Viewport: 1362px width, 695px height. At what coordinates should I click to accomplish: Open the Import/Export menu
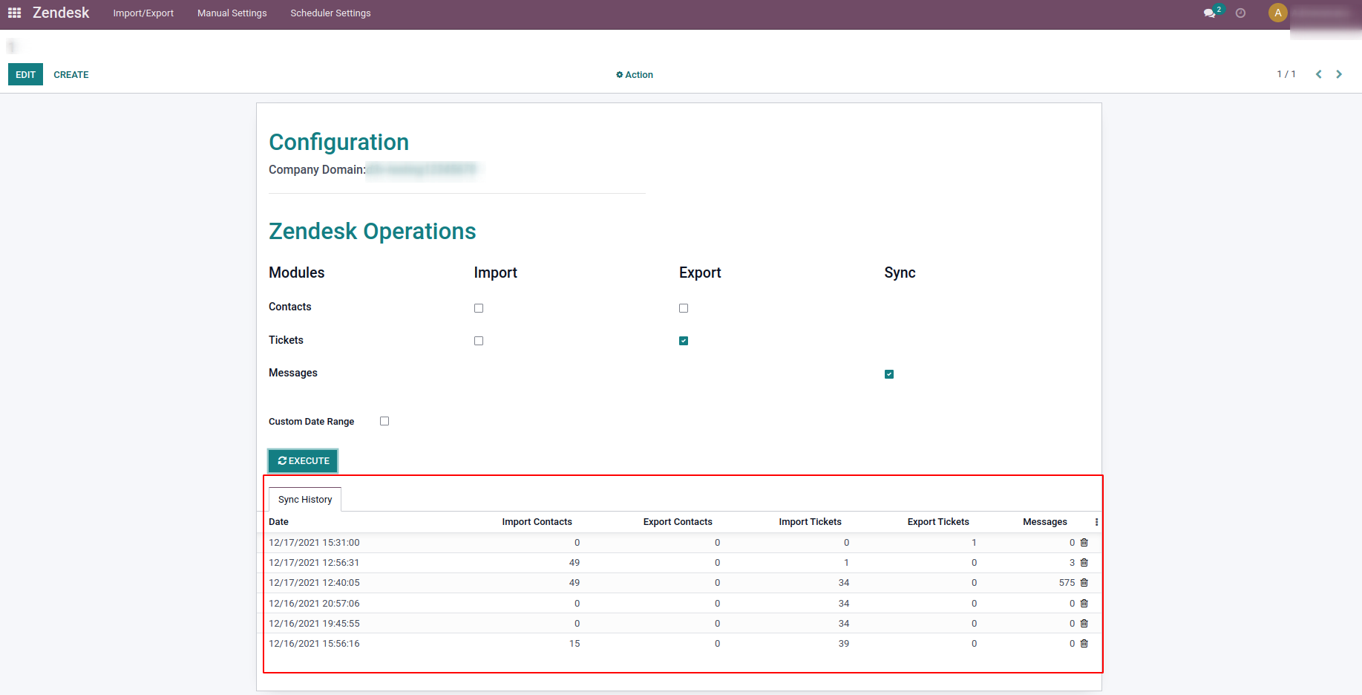pos(143,13)
